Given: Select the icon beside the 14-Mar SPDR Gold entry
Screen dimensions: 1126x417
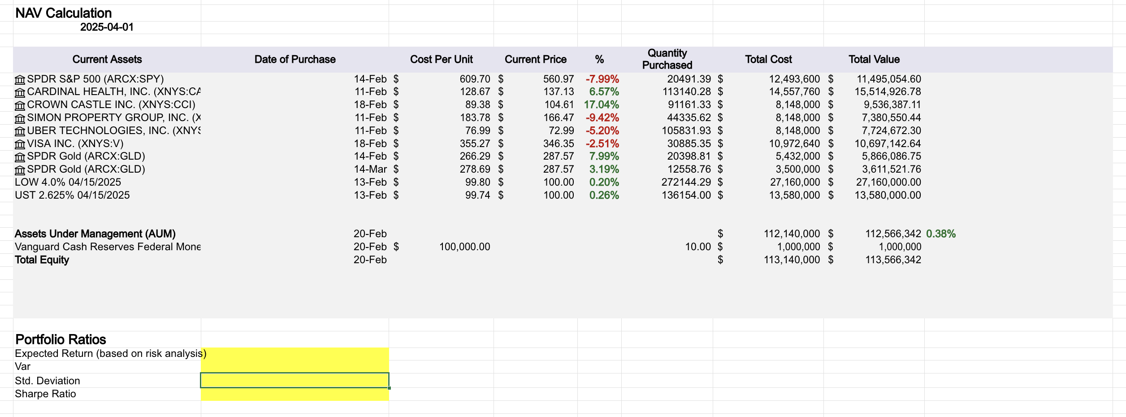Looking at the screenshot, I should pyautogui.click(x=20, y=169).
